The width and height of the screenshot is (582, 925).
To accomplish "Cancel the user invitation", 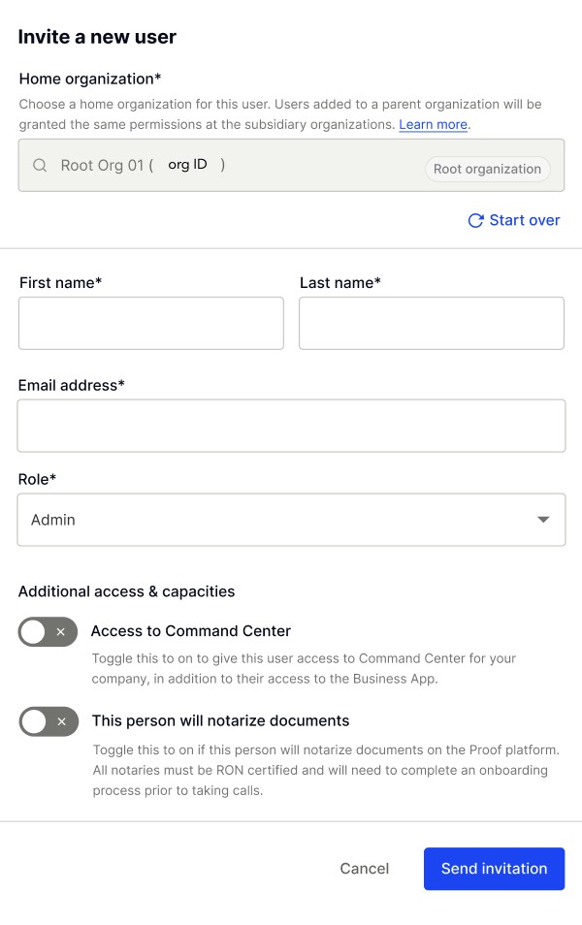I will (x=364, y=869).
